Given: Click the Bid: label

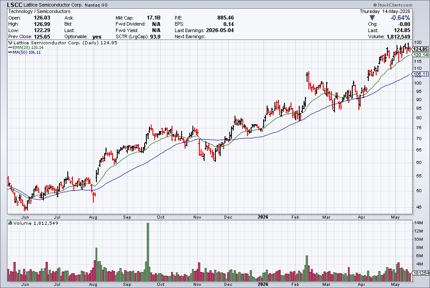Looking at the screenshot, I should [x=68, y=24].
